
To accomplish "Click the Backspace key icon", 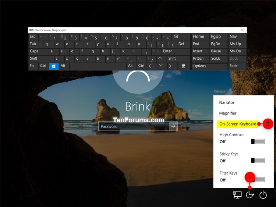I will 181,37.
